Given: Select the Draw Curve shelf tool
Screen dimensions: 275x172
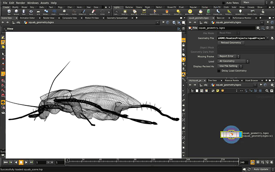Looking at the screenshot, I should click(x=83, y=12).
